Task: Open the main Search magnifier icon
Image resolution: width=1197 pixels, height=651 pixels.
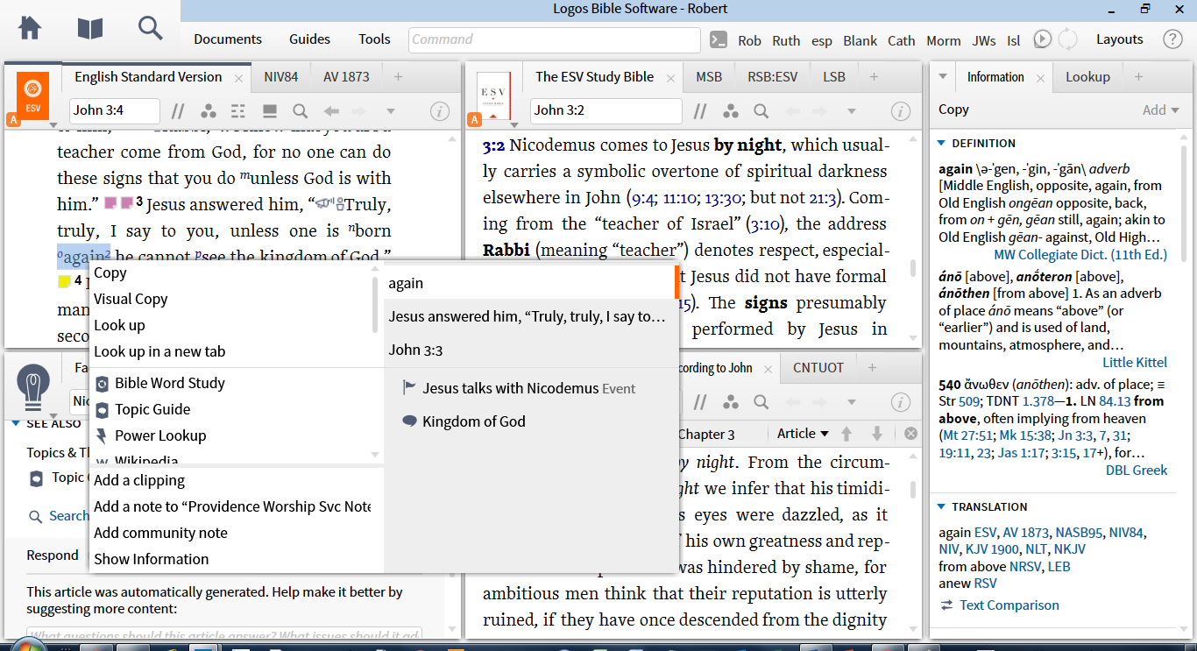Action: click(x=151, y=28)
